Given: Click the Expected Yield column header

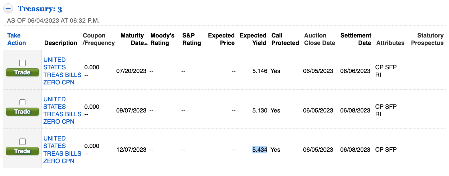Looking at the screenshot, I should [253, 39].
